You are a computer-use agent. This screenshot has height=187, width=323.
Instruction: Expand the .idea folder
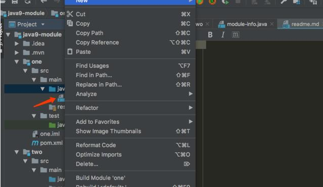point(17,43)
